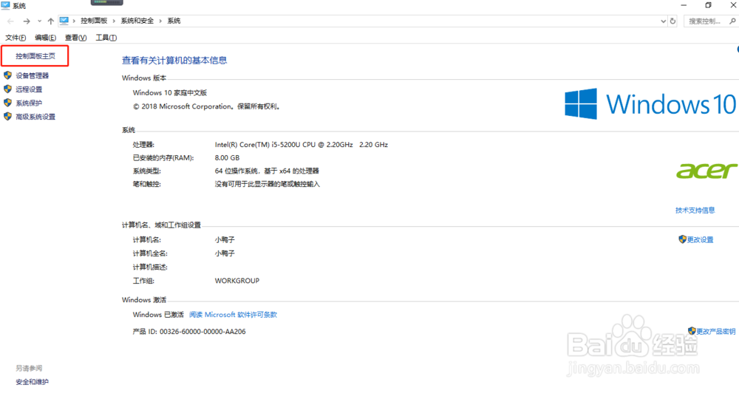Screen dimensions: 739x393
Task: Close the 系统 window
Action: pos(733,5)
